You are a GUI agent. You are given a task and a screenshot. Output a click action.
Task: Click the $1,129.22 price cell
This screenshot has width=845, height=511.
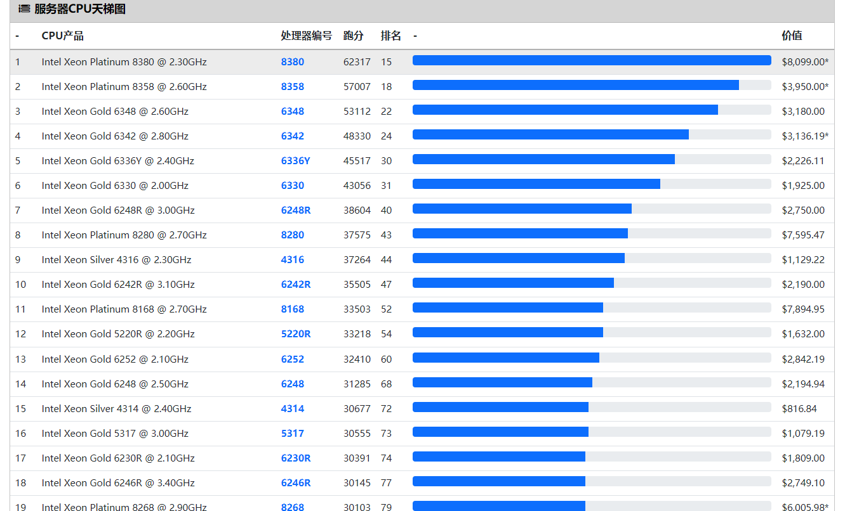[x=803, y=260]
